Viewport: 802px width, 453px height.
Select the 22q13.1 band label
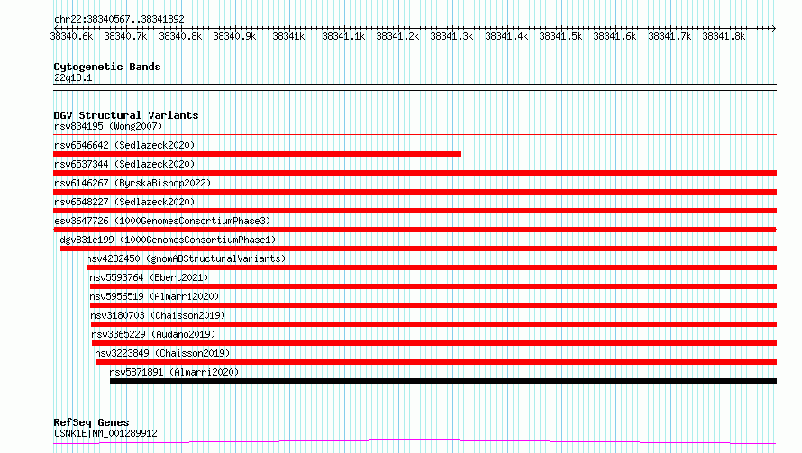[x=73, y=77]
